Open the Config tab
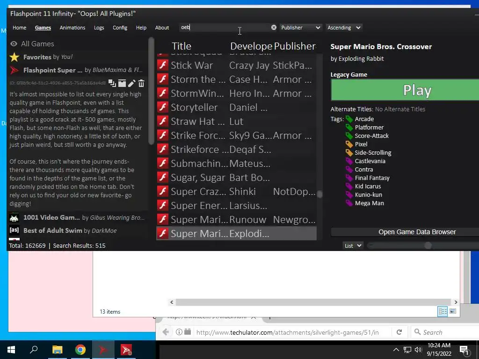 [120, 28]
